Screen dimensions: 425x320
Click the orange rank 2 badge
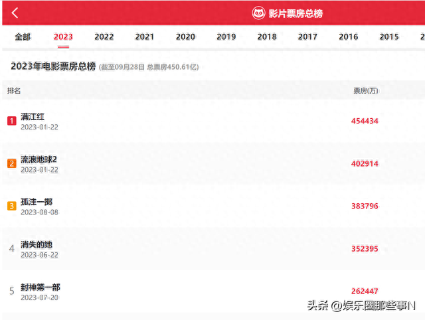click(12, 163)
